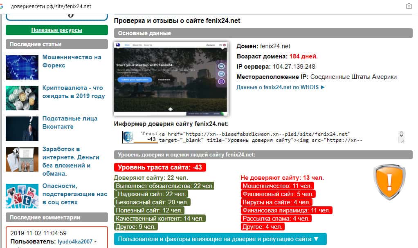Image resolution: width=418 pixels, height=248 pixels.
Task: Click comment timestamp 2019-11-02 11:04:59
Action: click(38, 233)
